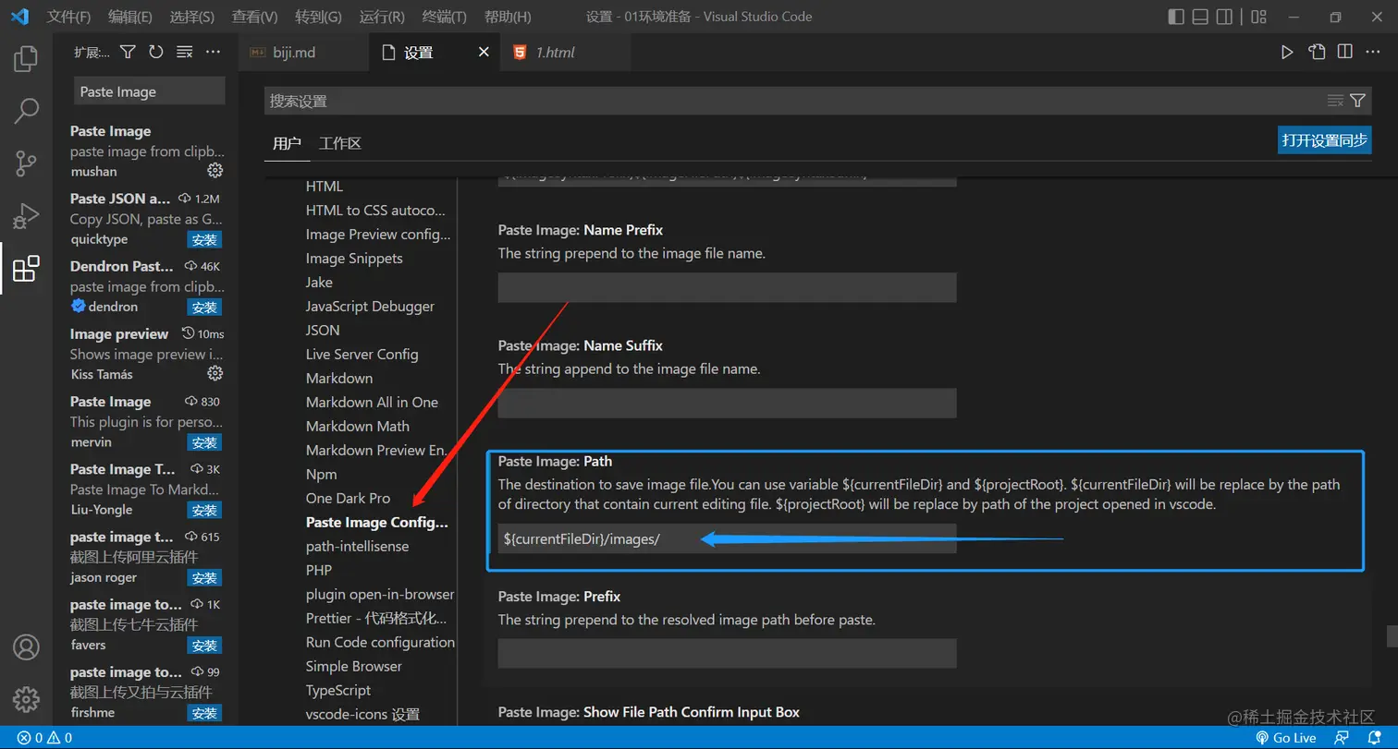Focus the extensions search box containing Paste Image
Viewport: 1398px width, 749px height.
[149, 91]
